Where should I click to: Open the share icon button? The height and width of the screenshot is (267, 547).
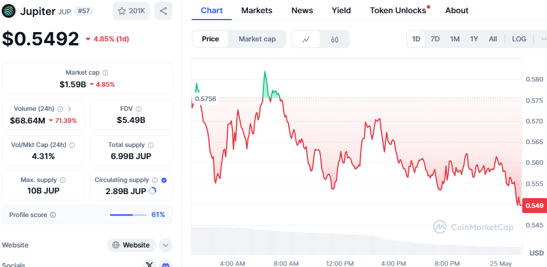click(163, 11)
